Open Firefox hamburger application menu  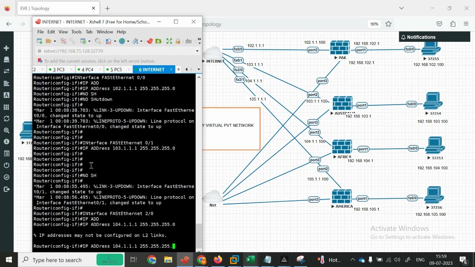(x=466, y=24)
